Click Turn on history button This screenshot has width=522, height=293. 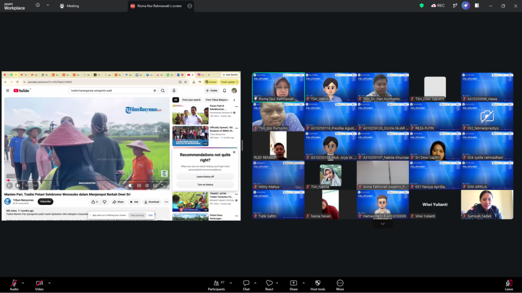(205, 185)
